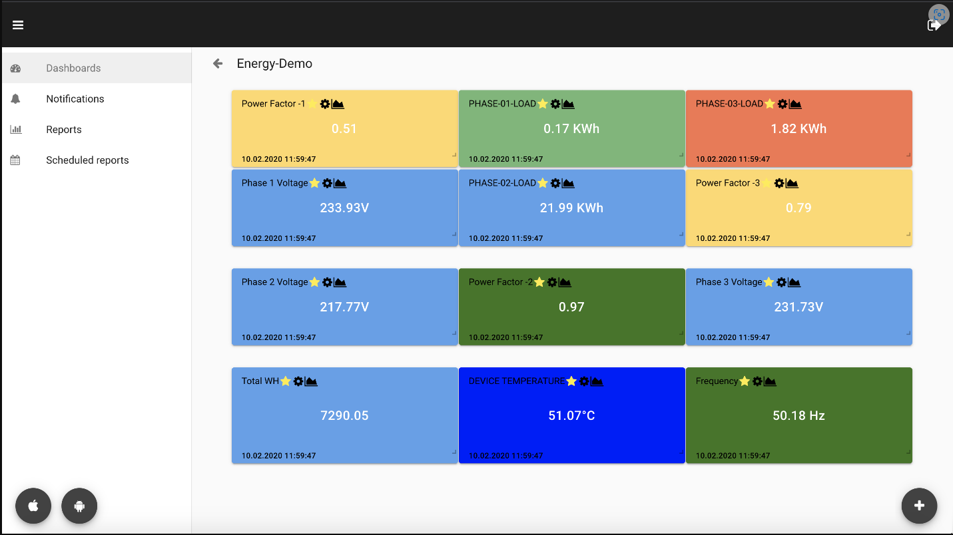Open the hamburger menu in top bar

click(x=18, y=25)
